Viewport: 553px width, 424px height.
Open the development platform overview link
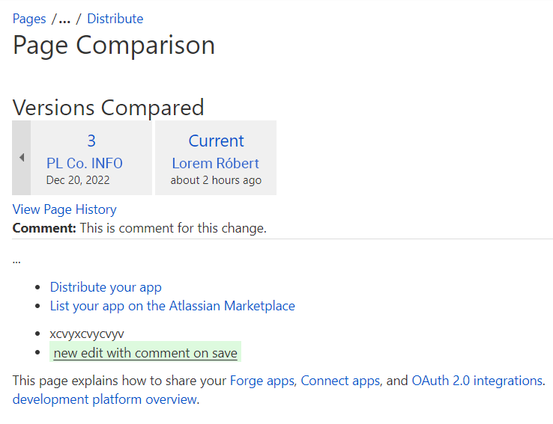(x=105, y=399)
